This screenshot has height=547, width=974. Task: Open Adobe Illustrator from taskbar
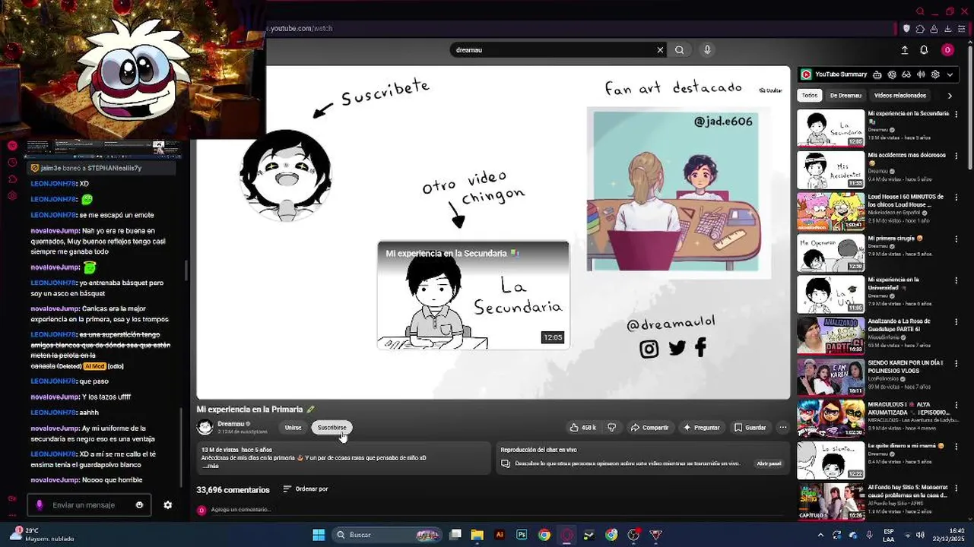[x=500, y=535]
